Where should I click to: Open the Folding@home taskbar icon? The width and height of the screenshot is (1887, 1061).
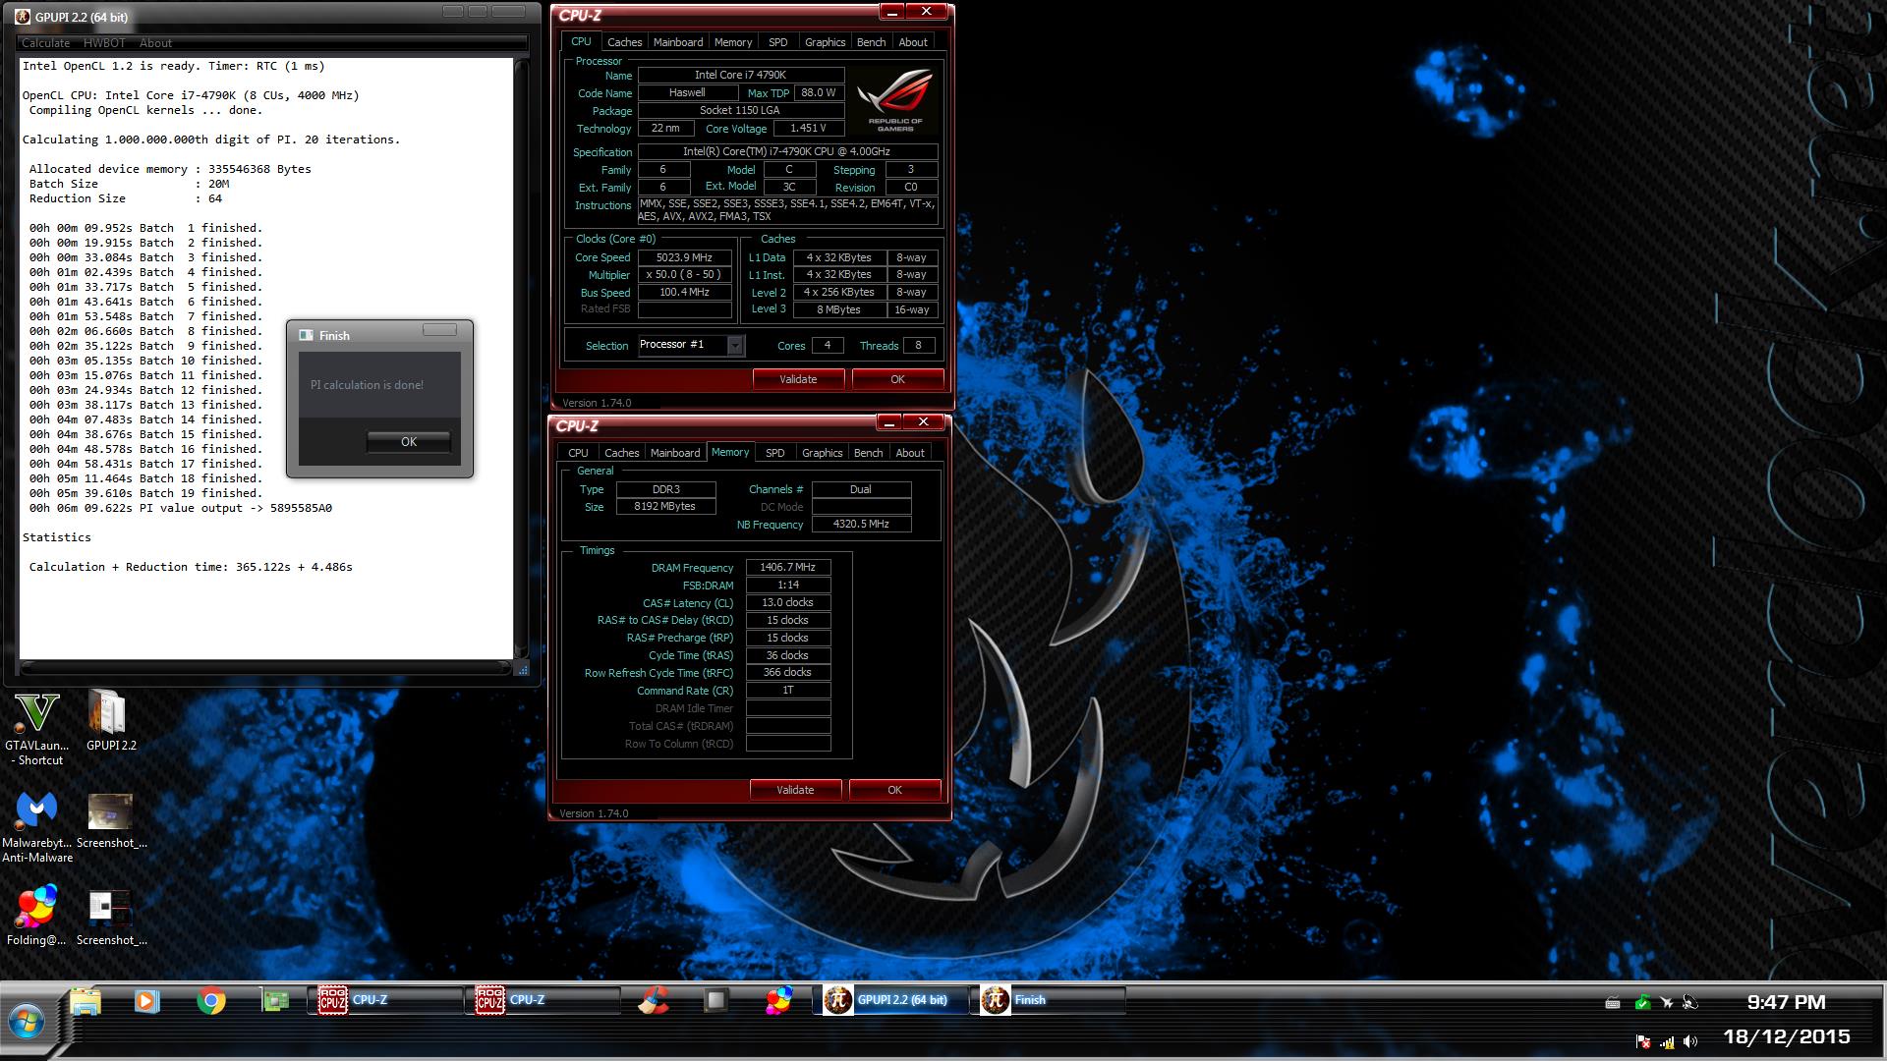779,1000
